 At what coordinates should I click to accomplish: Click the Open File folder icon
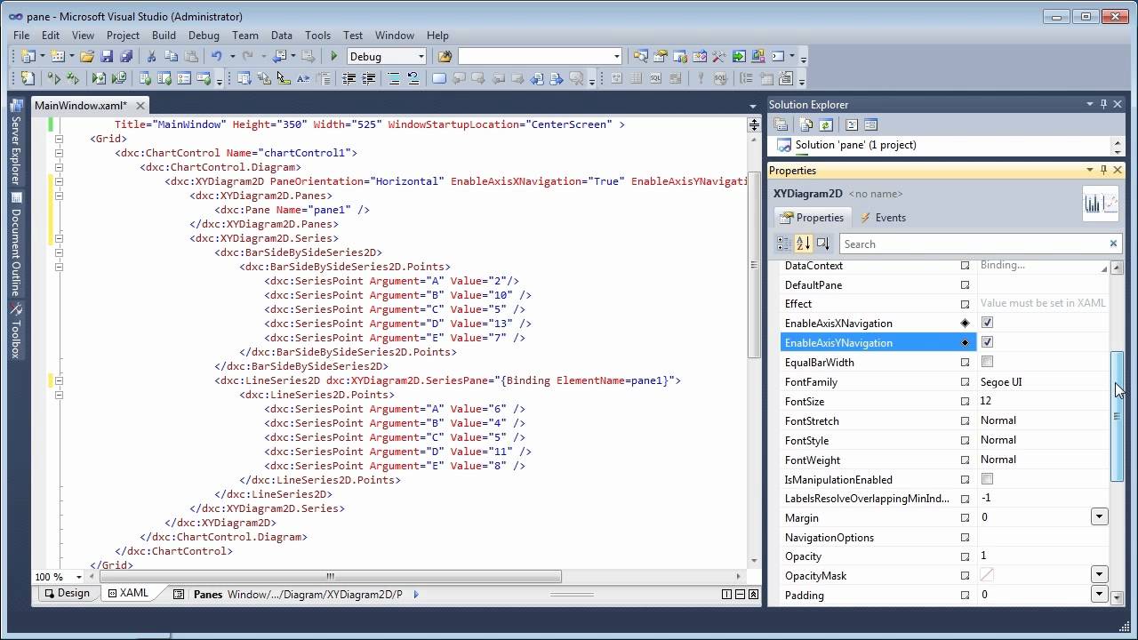pyautogui.click(x=86, y=56)
